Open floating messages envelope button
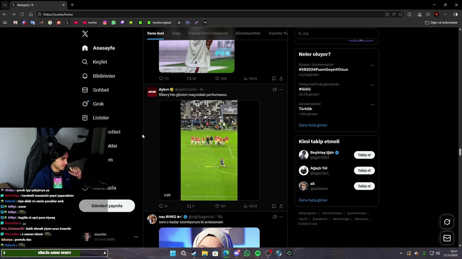462x259 pixels. tap(447, 238)
